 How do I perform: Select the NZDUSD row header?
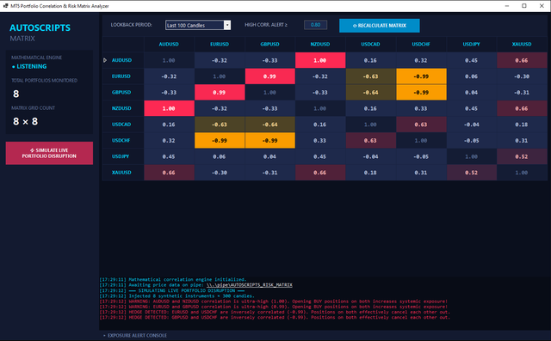click(x=123, y=108)
